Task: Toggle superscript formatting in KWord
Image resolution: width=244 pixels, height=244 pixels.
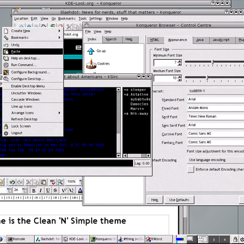Action: pyautogui.click(x=64, y=190)
